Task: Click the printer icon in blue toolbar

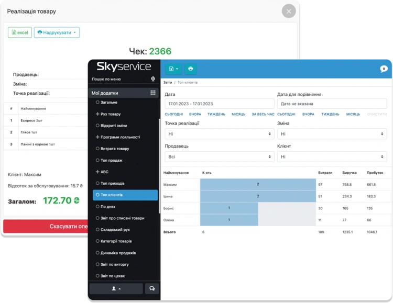Action: tap(191, 69)
